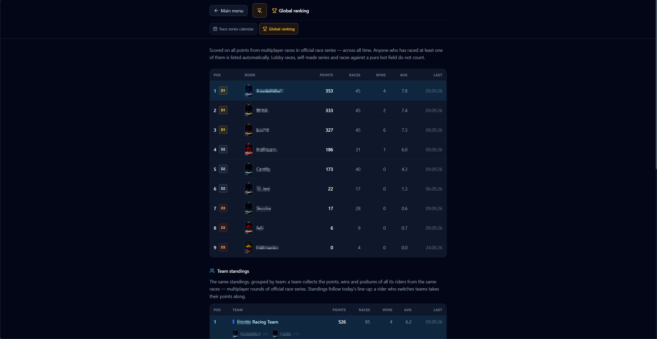The image size is (657, 339).
Task: Click the 526 points team value
Action: coord(342,322)
